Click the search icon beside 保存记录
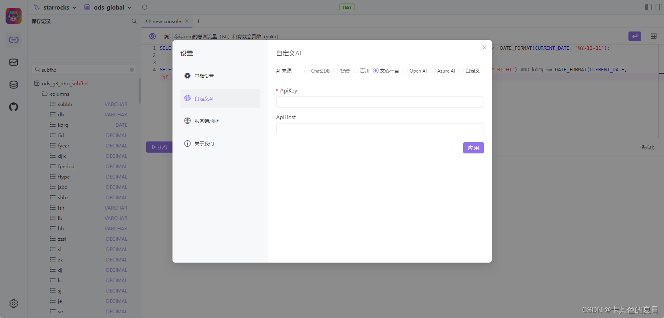The height and width of the screenshot is (318, 664). [134, 21]
